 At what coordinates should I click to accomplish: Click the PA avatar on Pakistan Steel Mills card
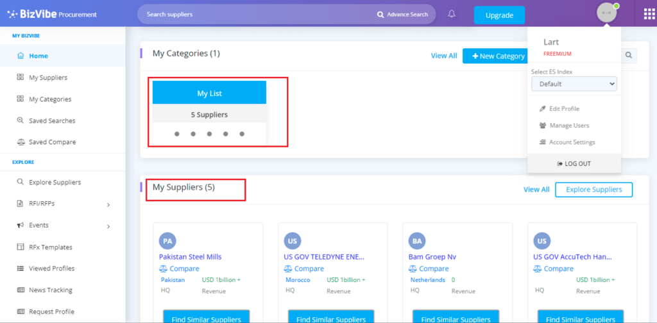tap(167, 241)
